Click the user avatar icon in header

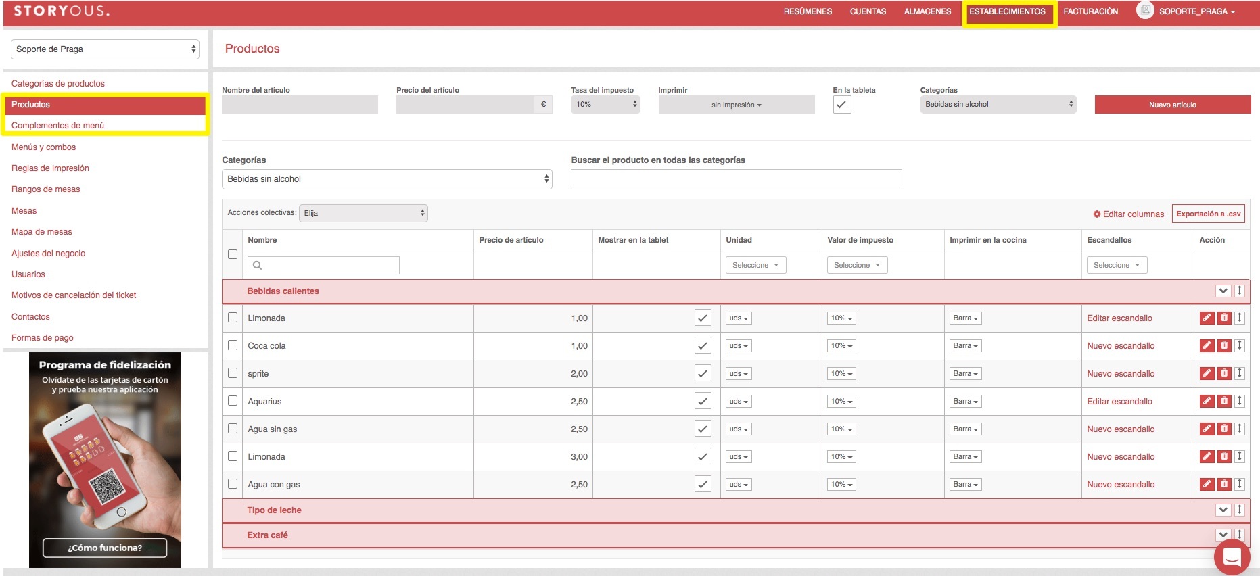point(1145,10)
